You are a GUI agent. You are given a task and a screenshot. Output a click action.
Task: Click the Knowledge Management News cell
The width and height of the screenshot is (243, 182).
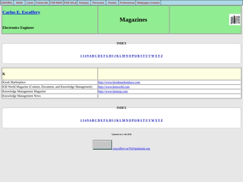click(x=50, y=96)
